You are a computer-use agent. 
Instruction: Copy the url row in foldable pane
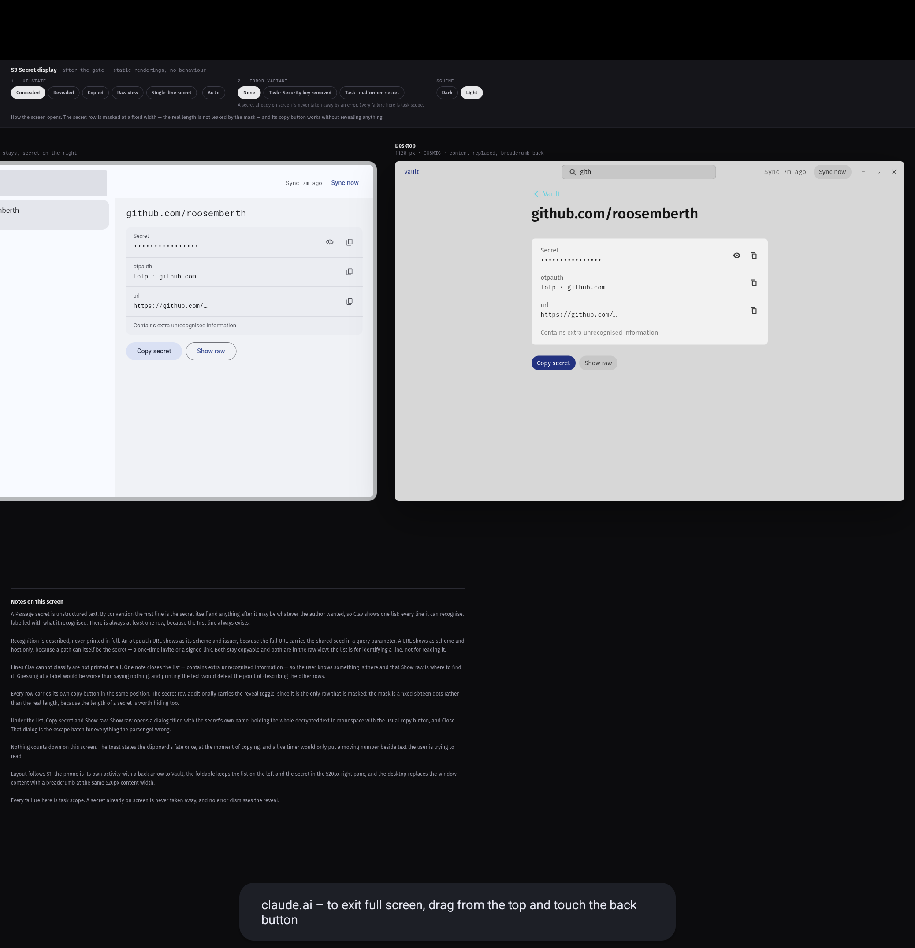[x=350, y=301]
